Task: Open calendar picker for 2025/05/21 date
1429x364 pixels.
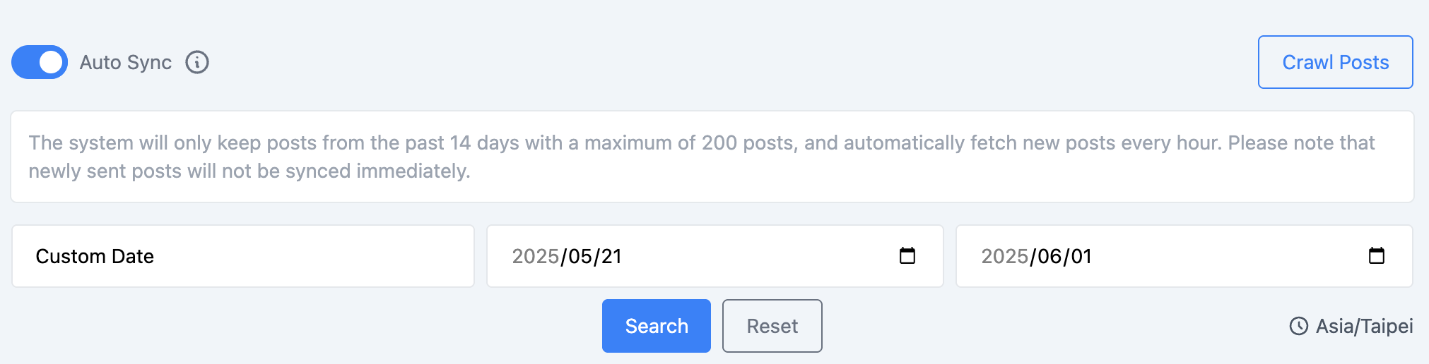Action: pyautogui.click(x=907, y=255)
